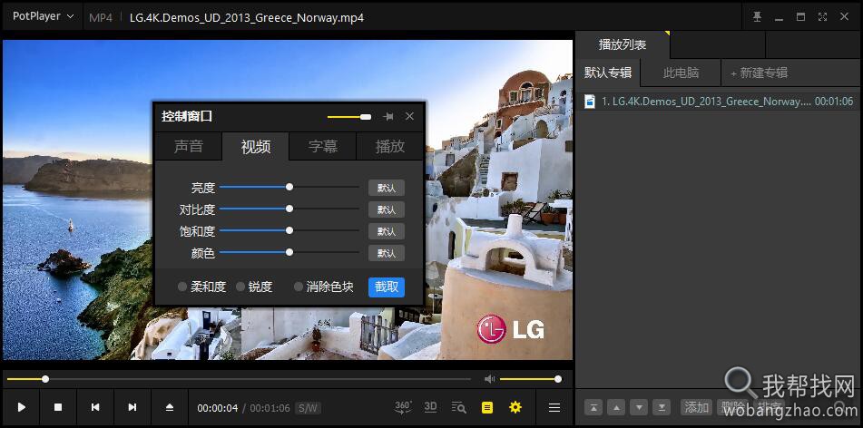Reset 亮度 with its 默认 button
The height and width of the screenshot is (428, 863).
[x=387, y=188]
